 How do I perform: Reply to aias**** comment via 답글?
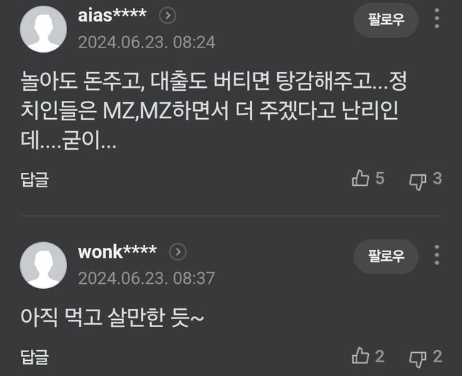tap(35, 179)
